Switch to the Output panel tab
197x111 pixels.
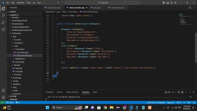(x=60, y=92)
